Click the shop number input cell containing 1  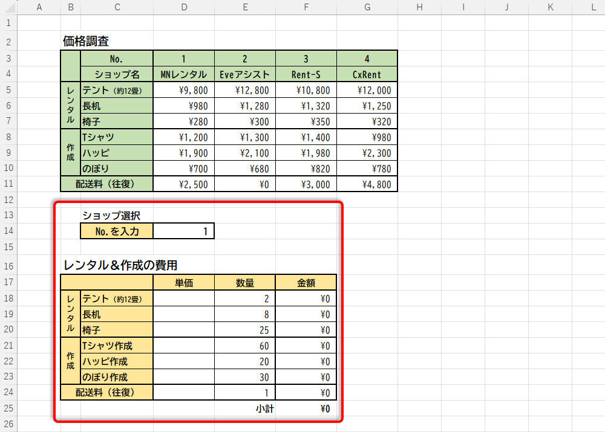click(x=184, y=231)
